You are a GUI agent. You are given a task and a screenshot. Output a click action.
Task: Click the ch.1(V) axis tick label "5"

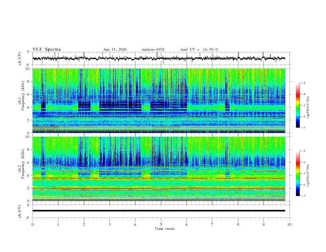pyautogui.click(x=28, y=52)
